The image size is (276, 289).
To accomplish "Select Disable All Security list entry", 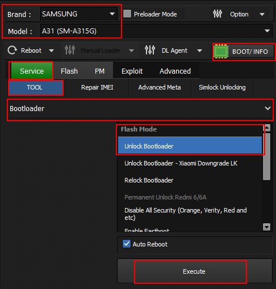I will pos(190,214).
